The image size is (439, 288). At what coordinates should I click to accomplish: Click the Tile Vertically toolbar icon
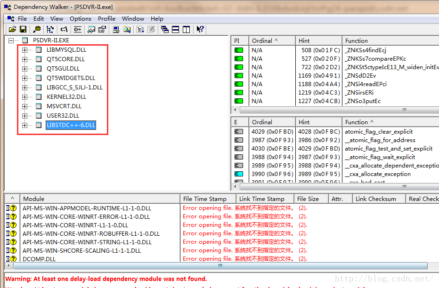click(187, 30)
